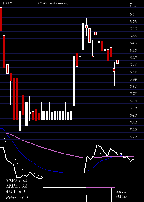The height and width of the screenshot is (202, 144).
Task: Select the 6.55 price axis label
Action: point(133,36)
